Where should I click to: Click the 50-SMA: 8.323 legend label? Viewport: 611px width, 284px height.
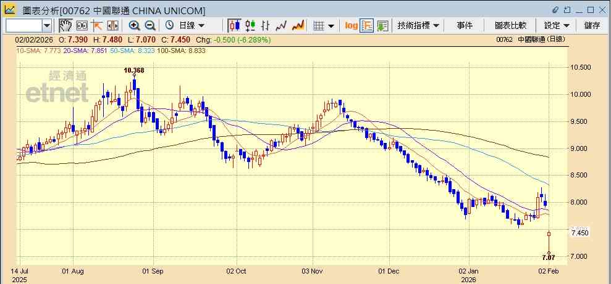pyautogui.click(x=132, y=51)
